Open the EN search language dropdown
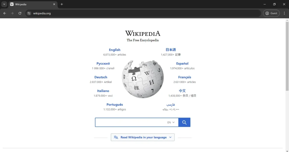 click(171, 122)
